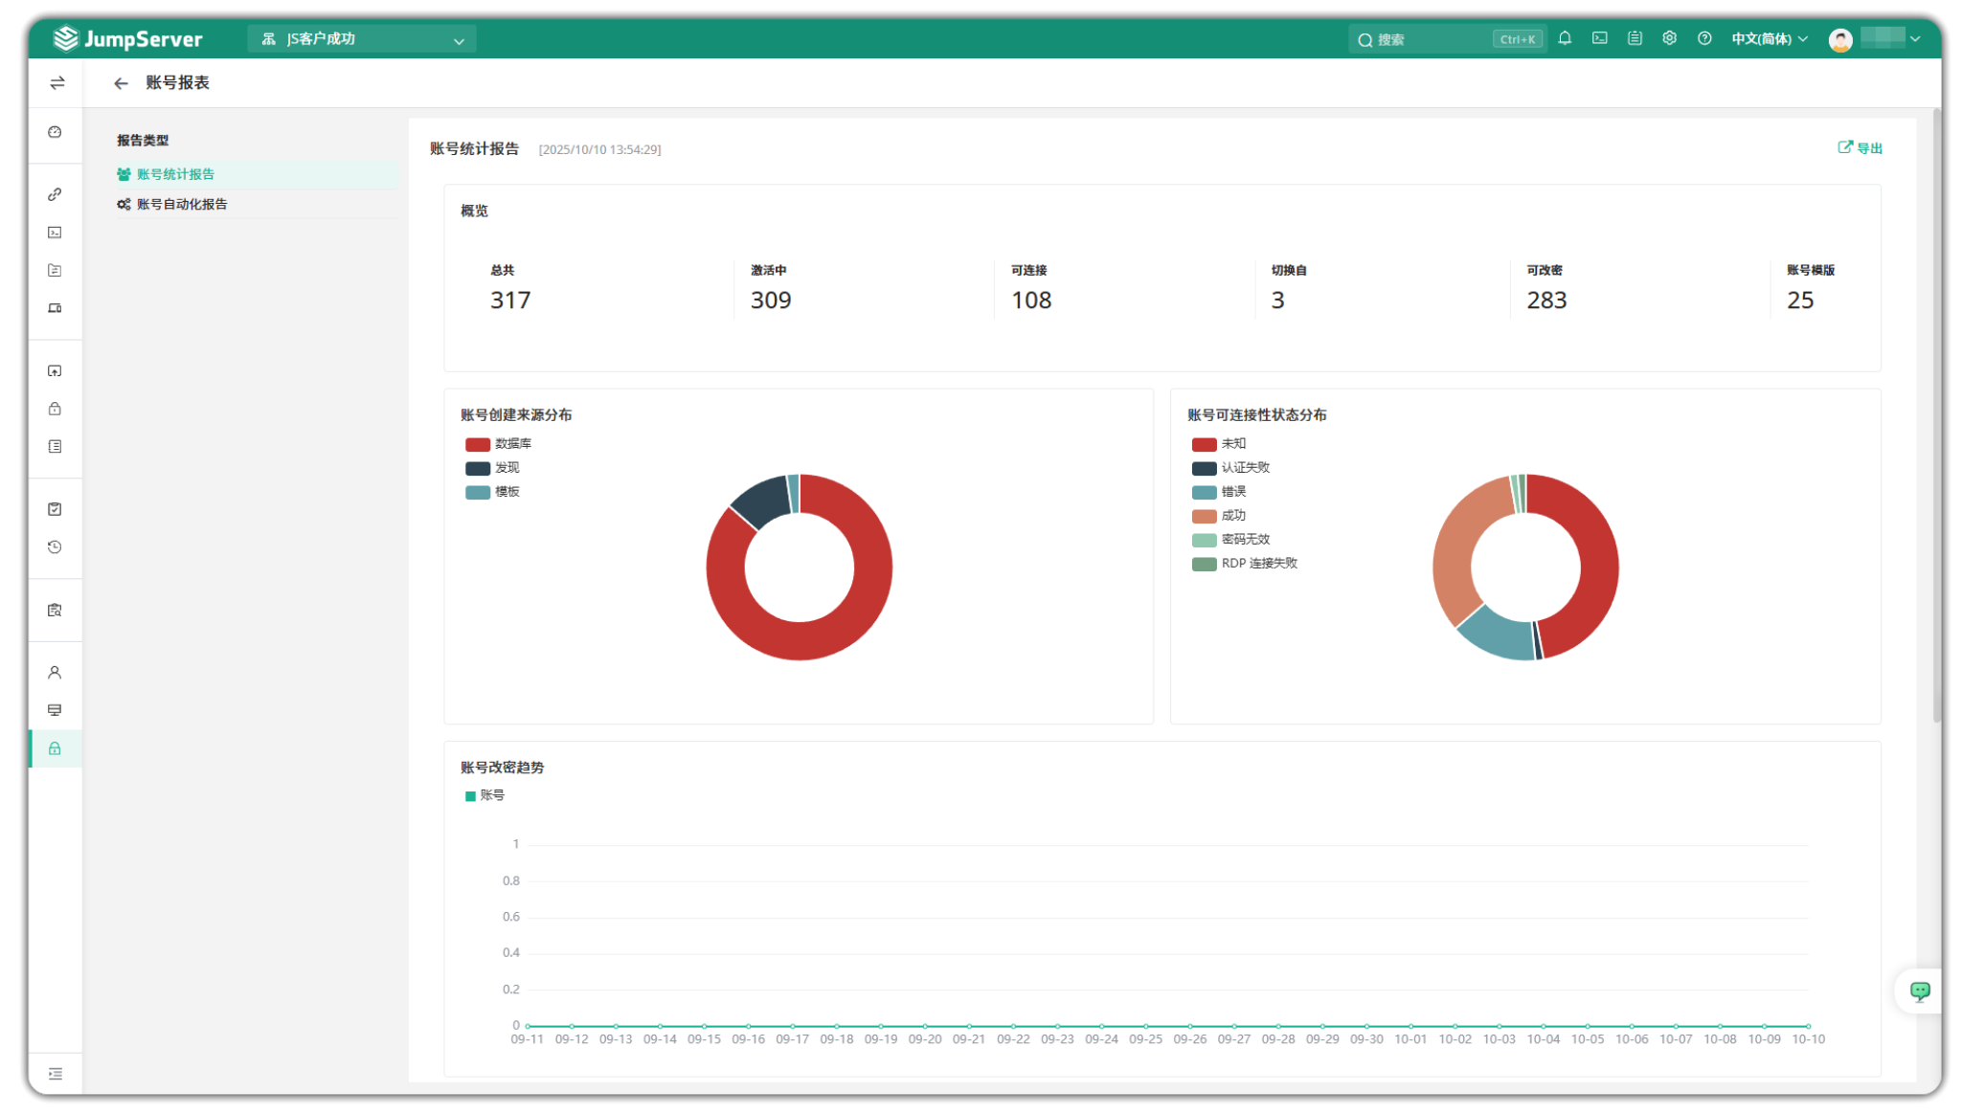Click the help question mark icon
Image resolution: width=1962 pixels, height=1114 pixels.
point(1704,38)
